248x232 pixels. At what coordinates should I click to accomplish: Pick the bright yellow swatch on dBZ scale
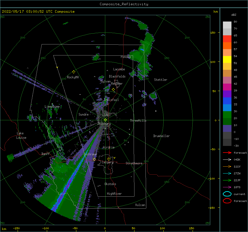point(227,59)
